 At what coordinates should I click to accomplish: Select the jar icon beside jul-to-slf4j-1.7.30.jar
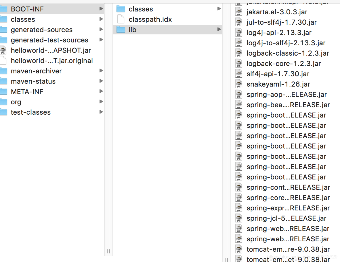[239, 22]
